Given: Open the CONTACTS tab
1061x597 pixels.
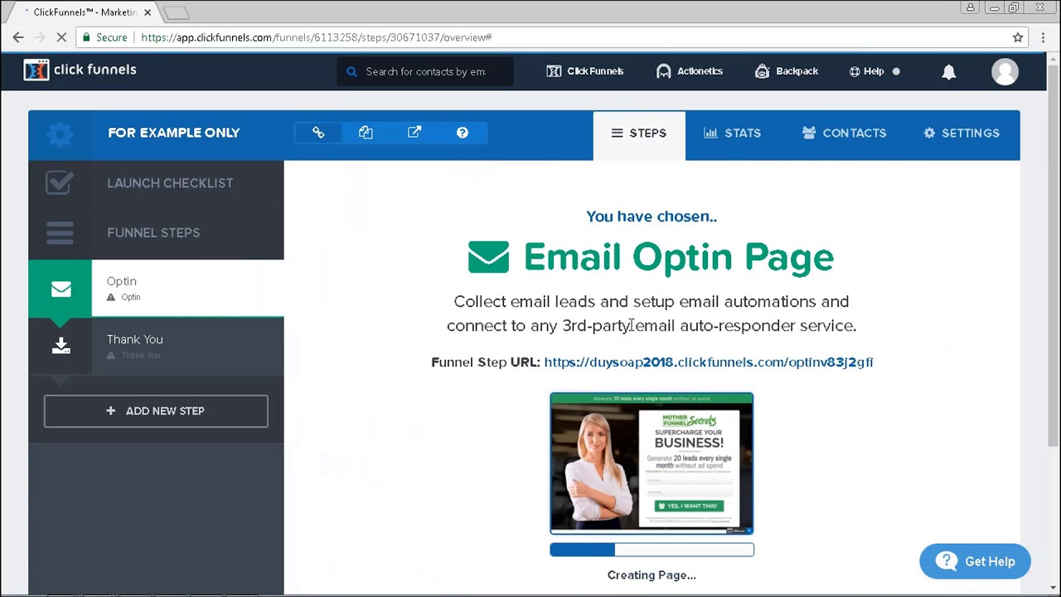Looking at the screenshot, I should [x=844, y=133].
